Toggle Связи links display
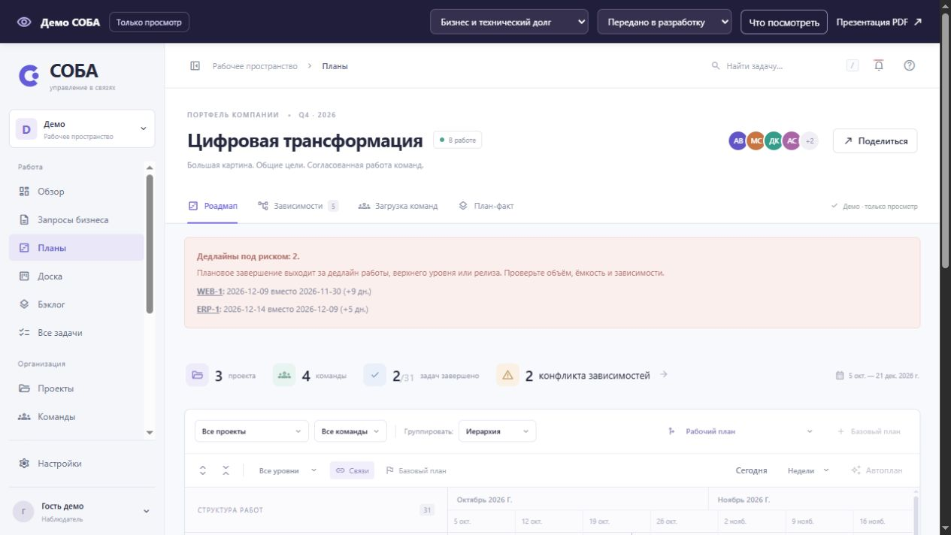The width and height of the screenshot is (951, 535). click(353, 470)
